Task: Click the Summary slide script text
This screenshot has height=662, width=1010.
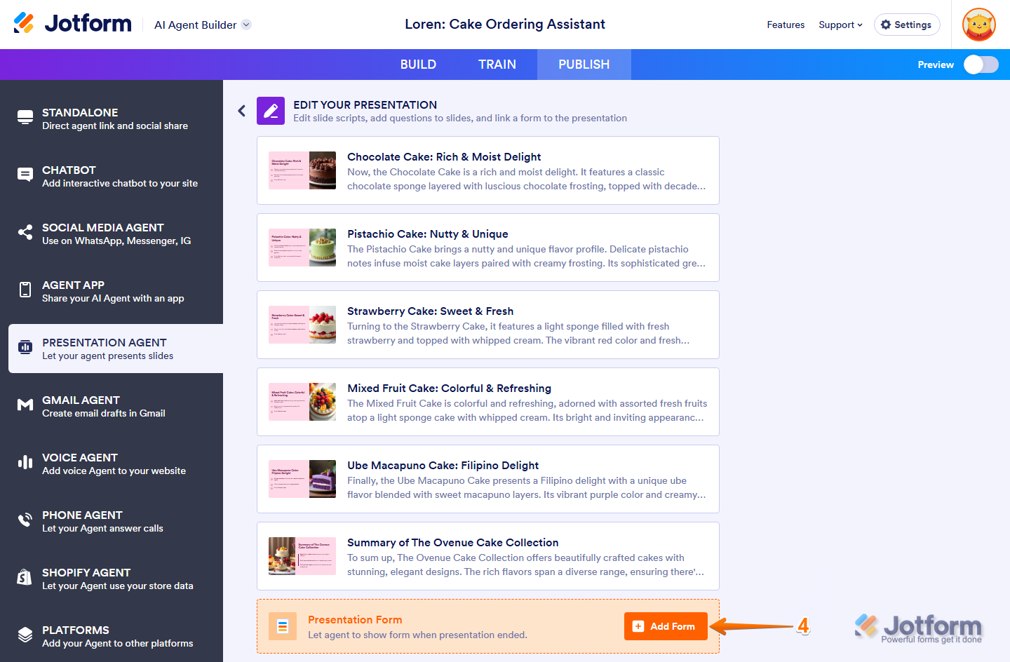Action: tap(526, 565)
